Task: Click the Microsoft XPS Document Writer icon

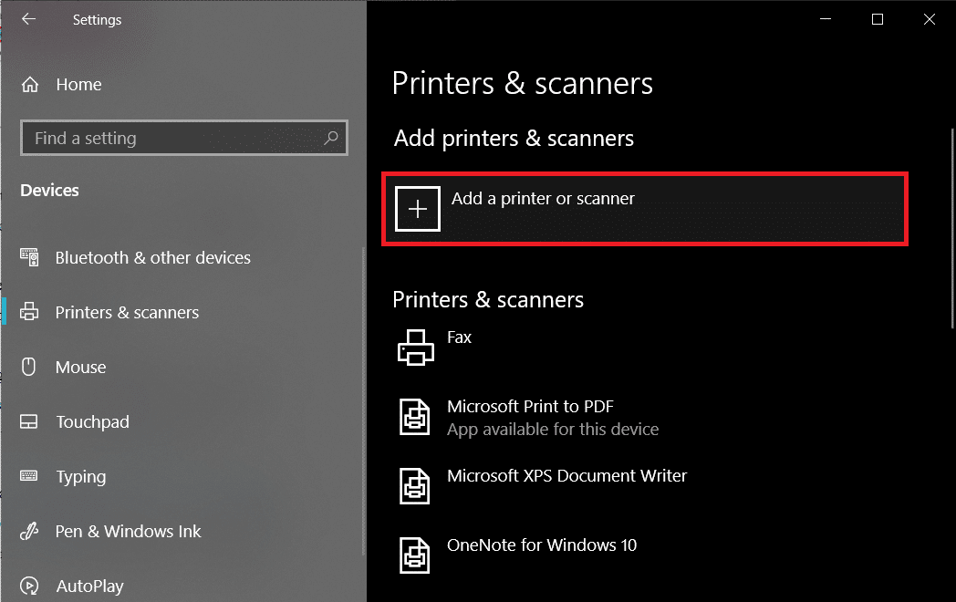Action: tap(416, 485)
